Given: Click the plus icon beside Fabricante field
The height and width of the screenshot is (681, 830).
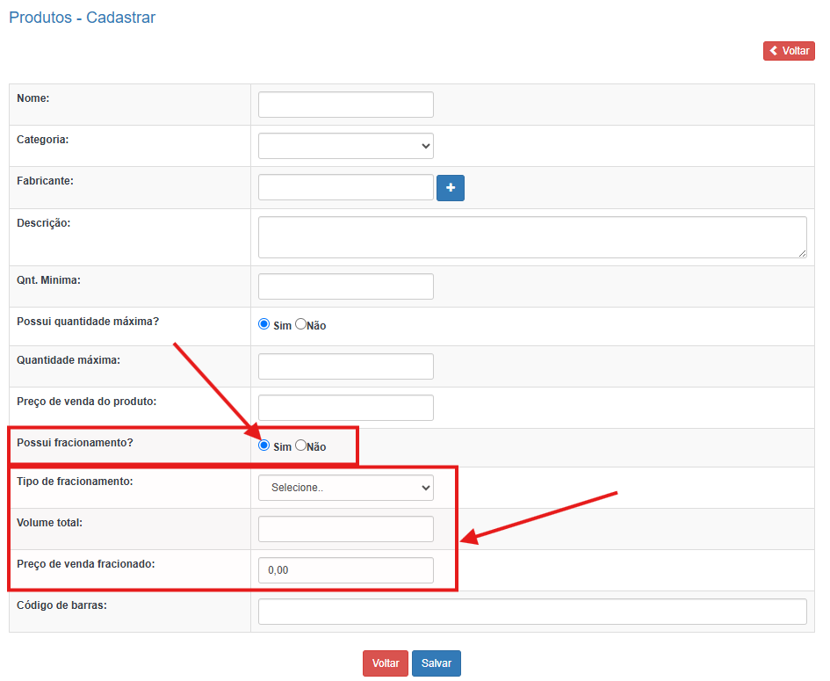Looking at the screenshot, I should coord(450,188).
